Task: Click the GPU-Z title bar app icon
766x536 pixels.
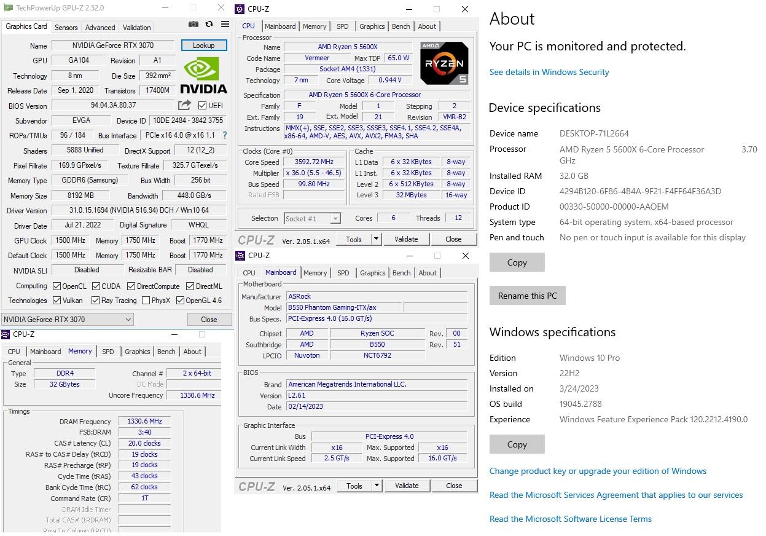Action: [x=8, y=8]
